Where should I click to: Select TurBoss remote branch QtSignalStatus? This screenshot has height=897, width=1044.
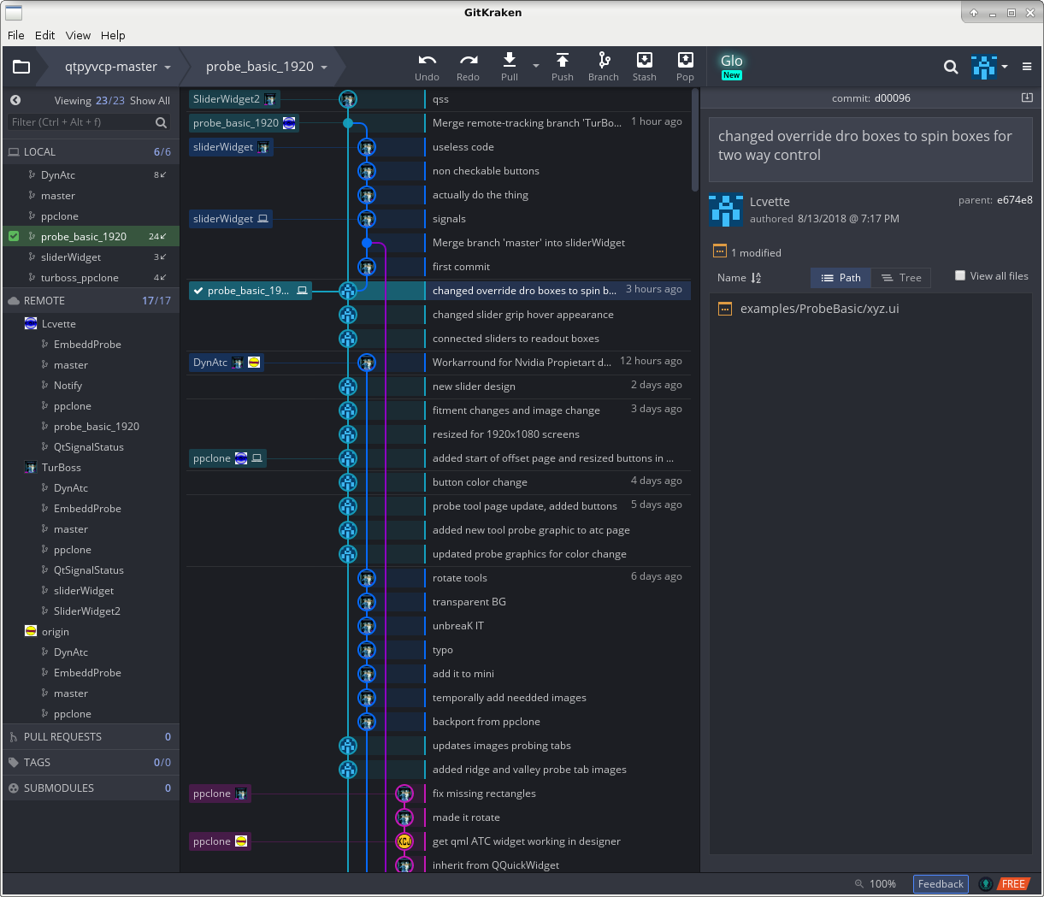point(90,570)
